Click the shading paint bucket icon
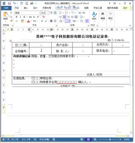Image resolution: width=135 pixels, height=143 pixels. point(60,21)
